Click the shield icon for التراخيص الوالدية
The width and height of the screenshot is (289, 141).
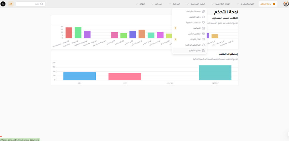(x=203, y=45)
